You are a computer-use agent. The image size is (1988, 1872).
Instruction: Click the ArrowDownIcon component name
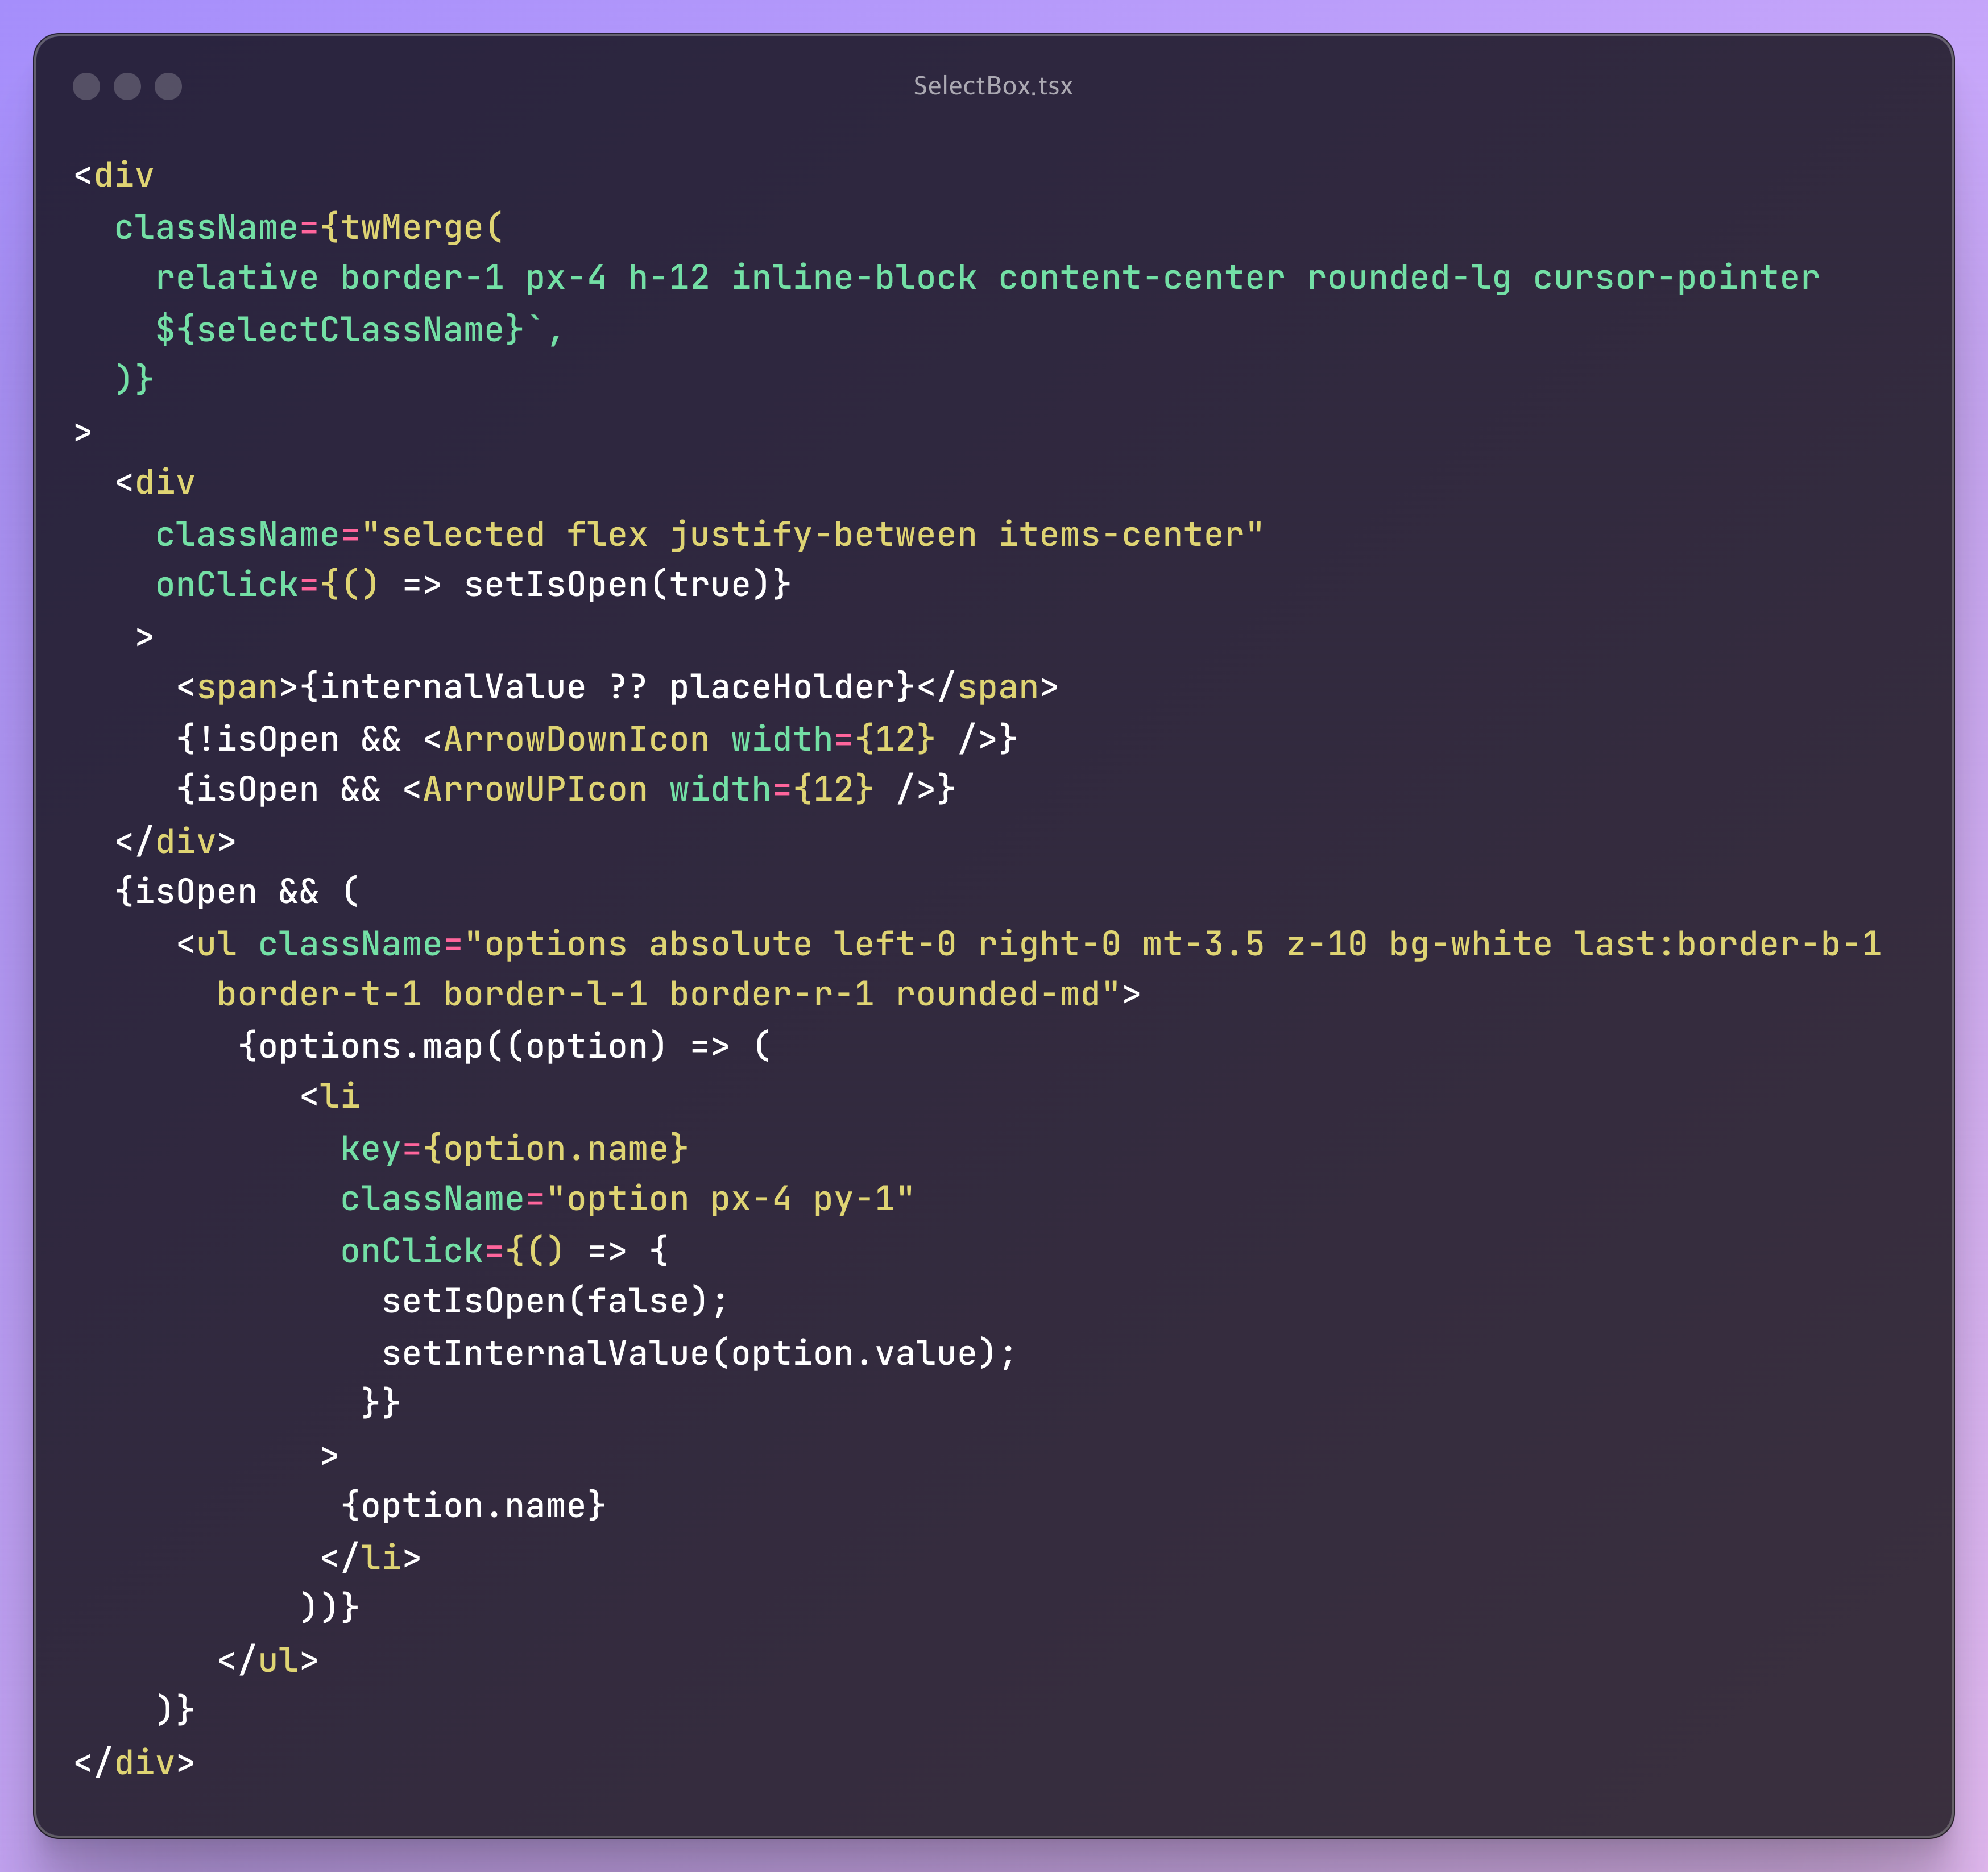point(576,739)
